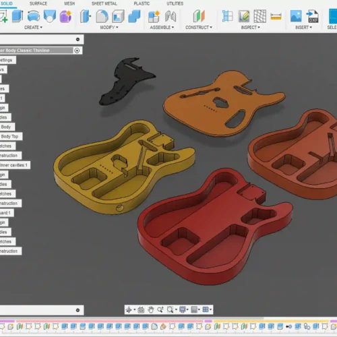This screenshot has width=337, height=337.
Task: Open the CREATE dropdown menu
Action: [33, 28]
